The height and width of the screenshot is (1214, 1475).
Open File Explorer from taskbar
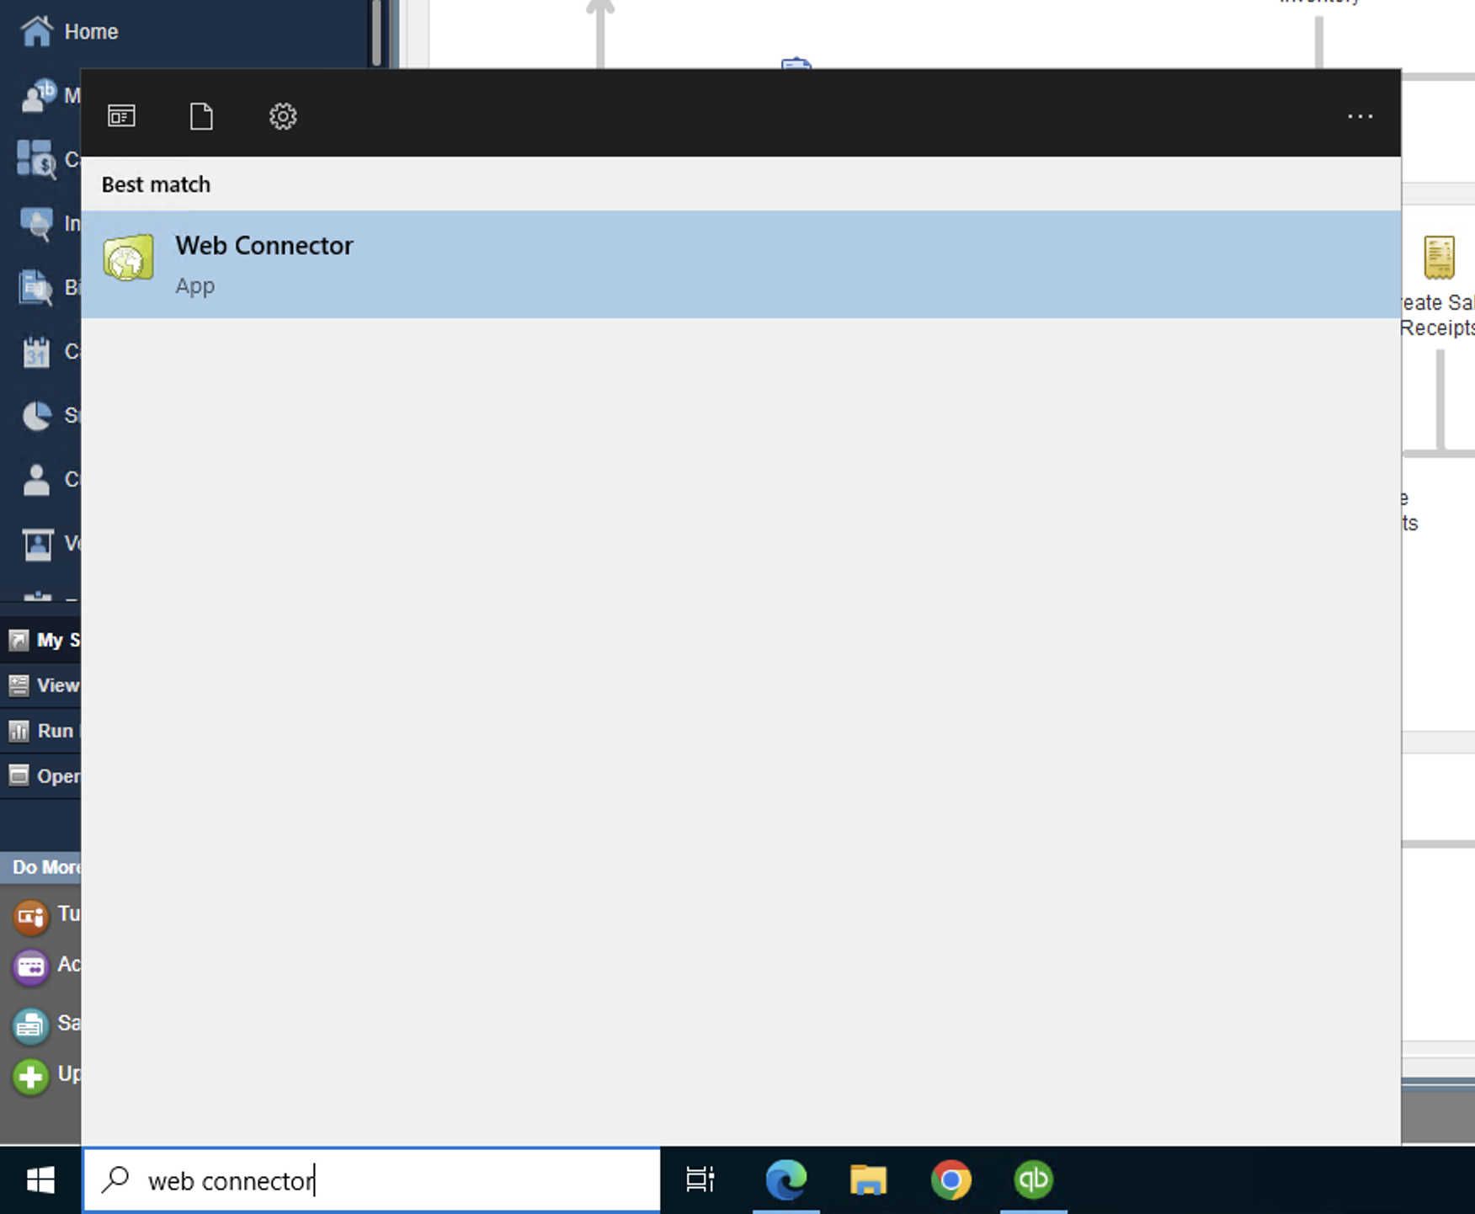[x=868, y=1179]
